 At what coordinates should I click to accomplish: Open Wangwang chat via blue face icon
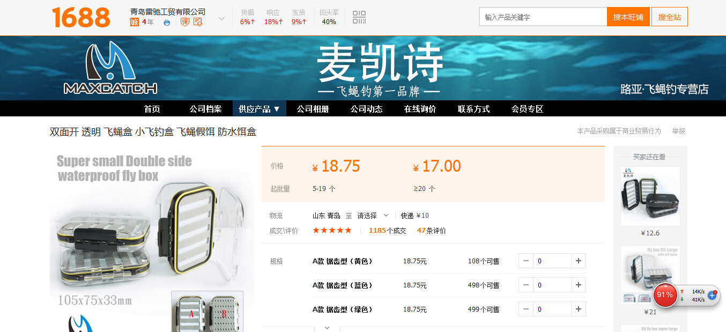tap(167, 23)
